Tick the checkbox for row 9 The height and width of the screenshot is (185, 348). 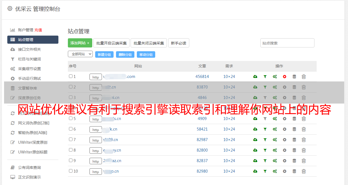tap(71, 160)
